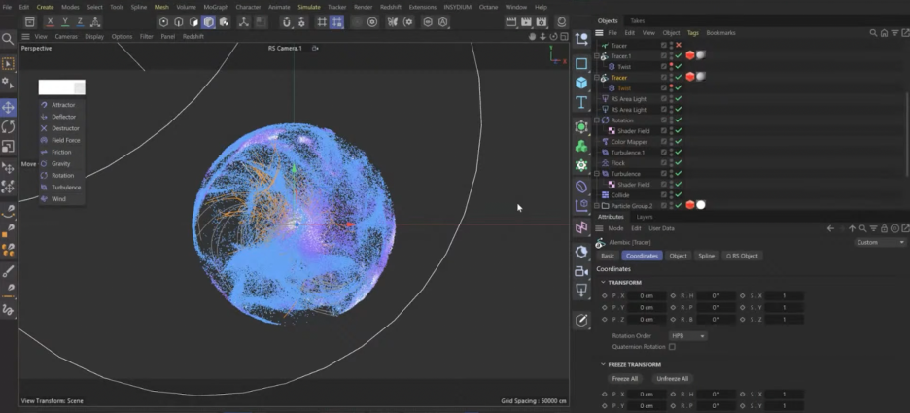Open the Tags menu in Objects panel
Image resolution: width=910 pixels, height=413 pixels.
coord(693,33)
